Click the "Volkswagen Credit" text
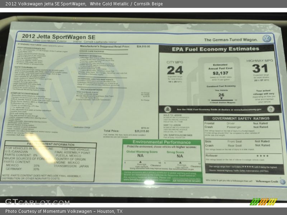This screenshot has height=215, width=287. (267, 181)
